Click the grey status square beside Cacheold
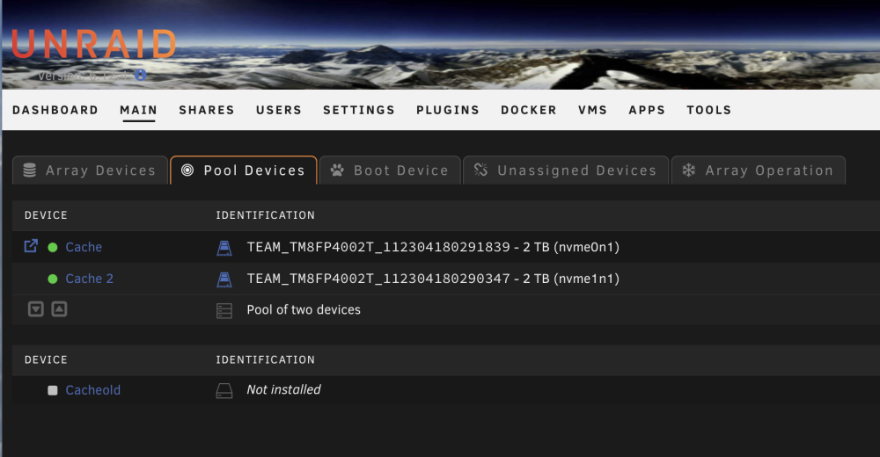Viewport: 880px width, 457px height. click(53, 390)
